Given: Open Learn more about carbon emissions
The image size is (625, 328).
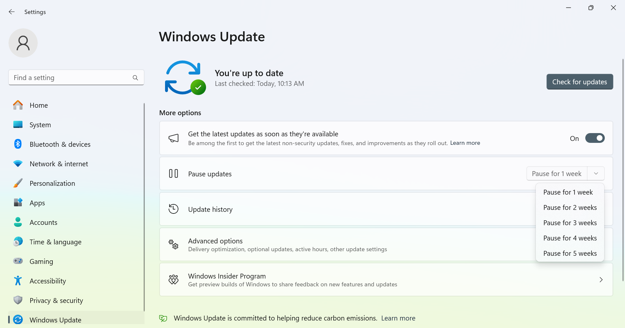Looking at the screenshot, I should click(398, 318).
